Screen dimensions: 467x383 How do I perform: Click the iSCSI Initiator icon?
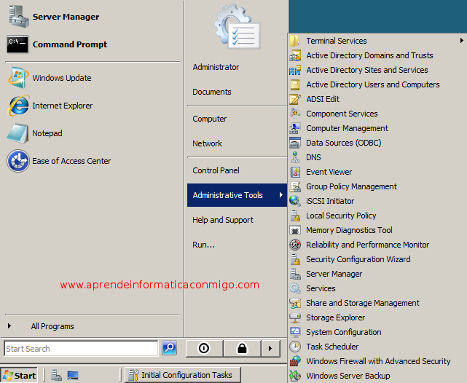pos(295,201)
